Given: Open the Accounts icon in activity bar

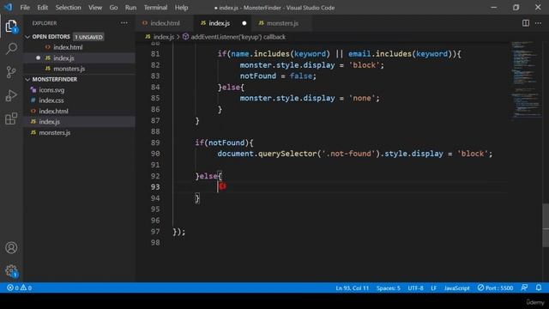Looking at the screenshot, I should 11,248.
